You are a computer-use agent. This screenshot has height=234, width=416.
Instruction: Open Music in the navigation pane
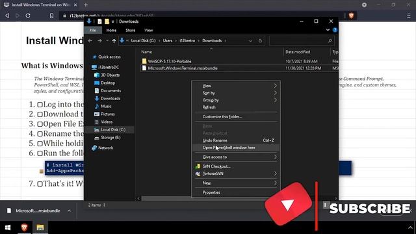coord(106,106)
